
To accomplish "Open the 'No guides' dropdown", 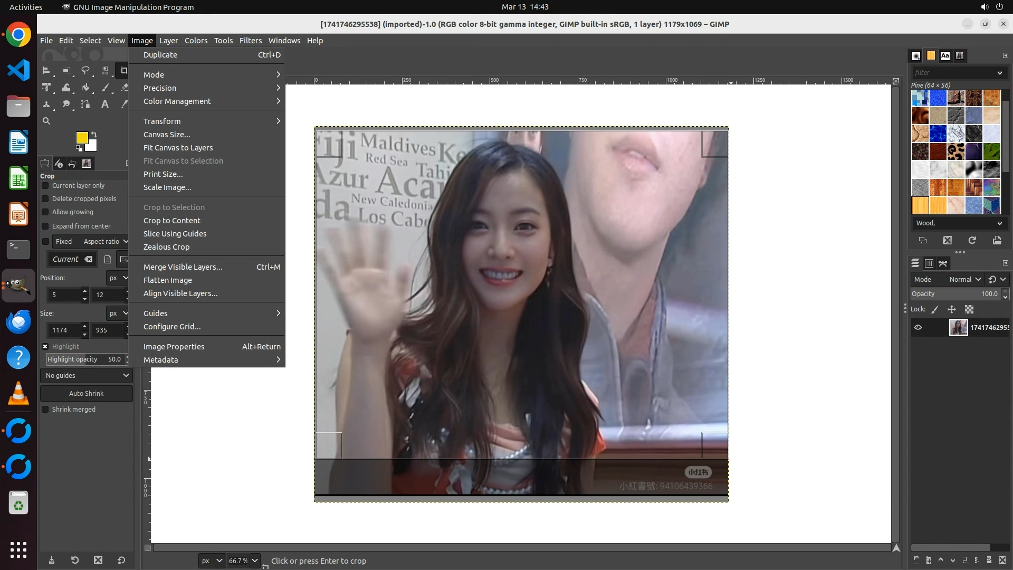I will pyautogui.click(x=87, y=376).
